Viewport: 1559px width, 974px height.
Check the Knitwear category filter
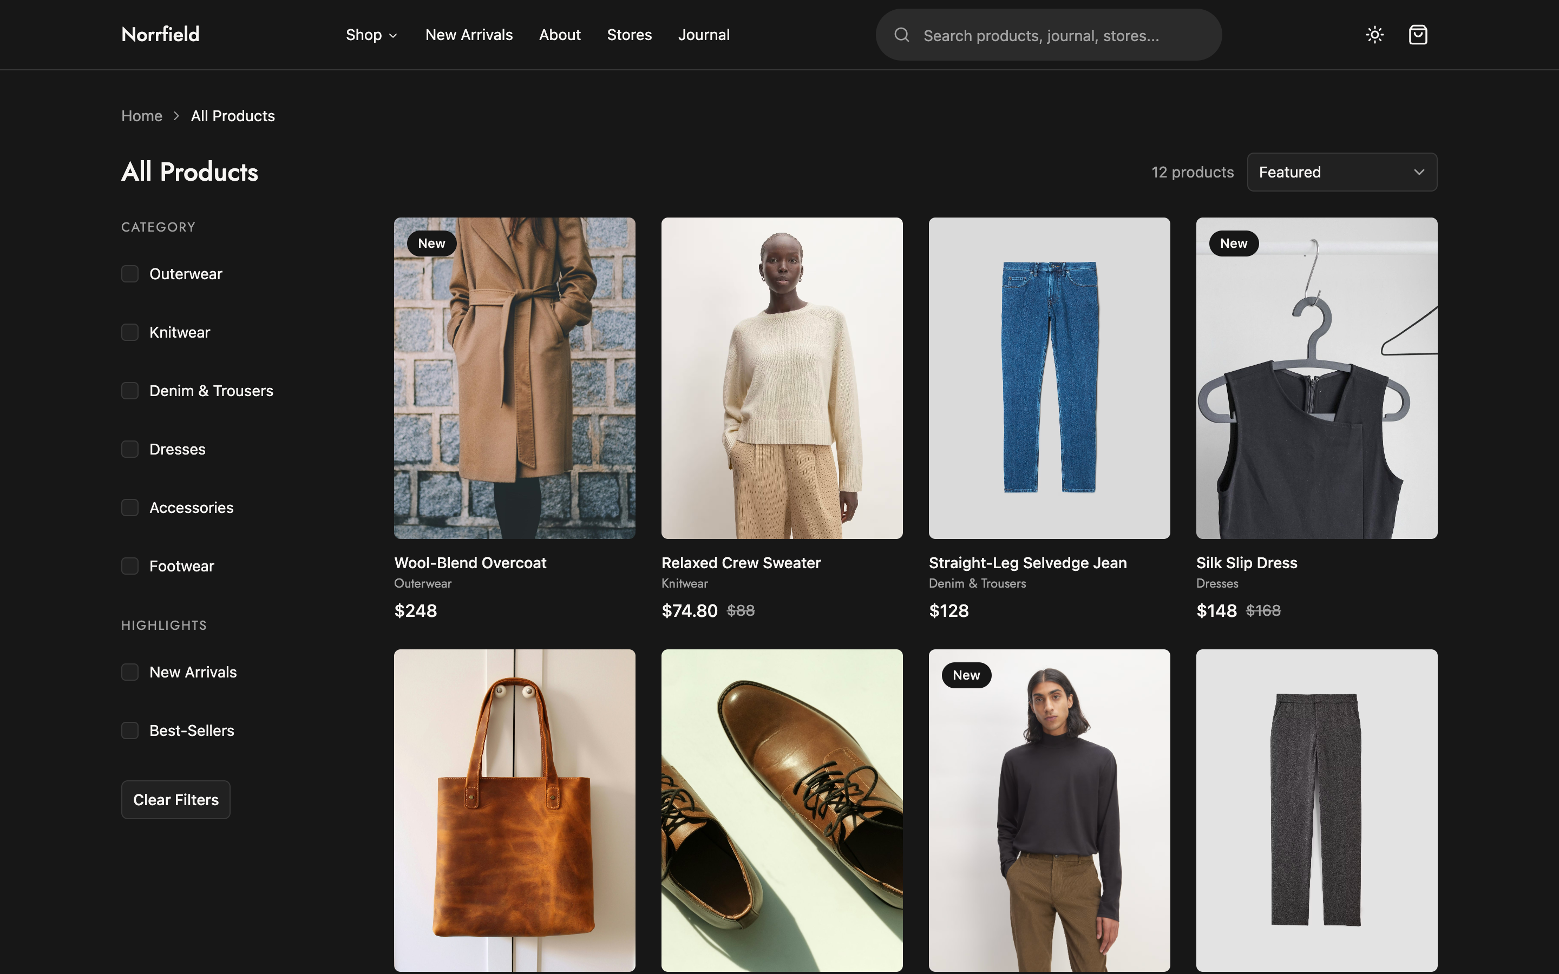(129, 332)
